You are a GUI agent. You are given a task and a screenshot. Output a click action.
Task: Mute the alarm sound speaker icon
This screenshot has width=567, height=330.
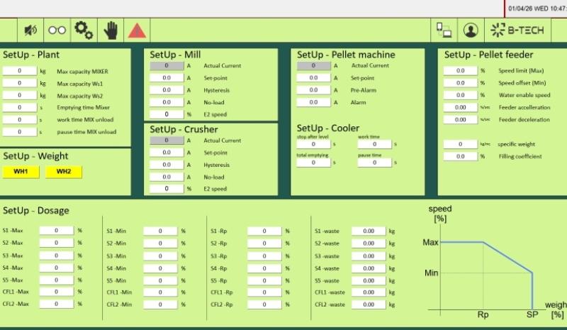pyautogui.click(x=30, y=30)
